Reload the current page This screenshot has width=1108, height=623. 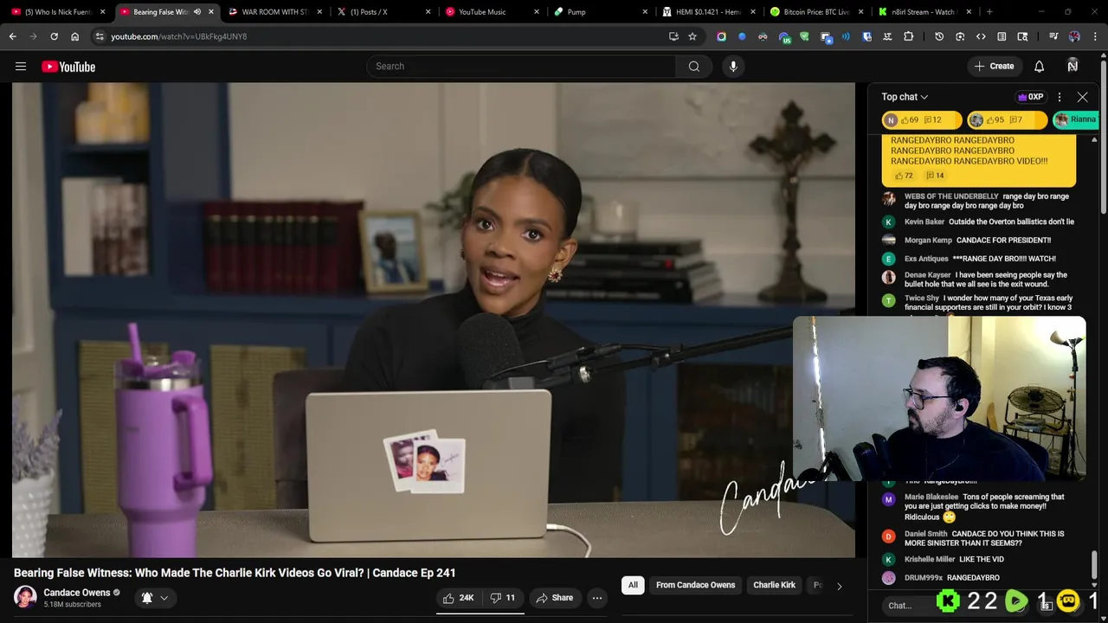point(54,36)
